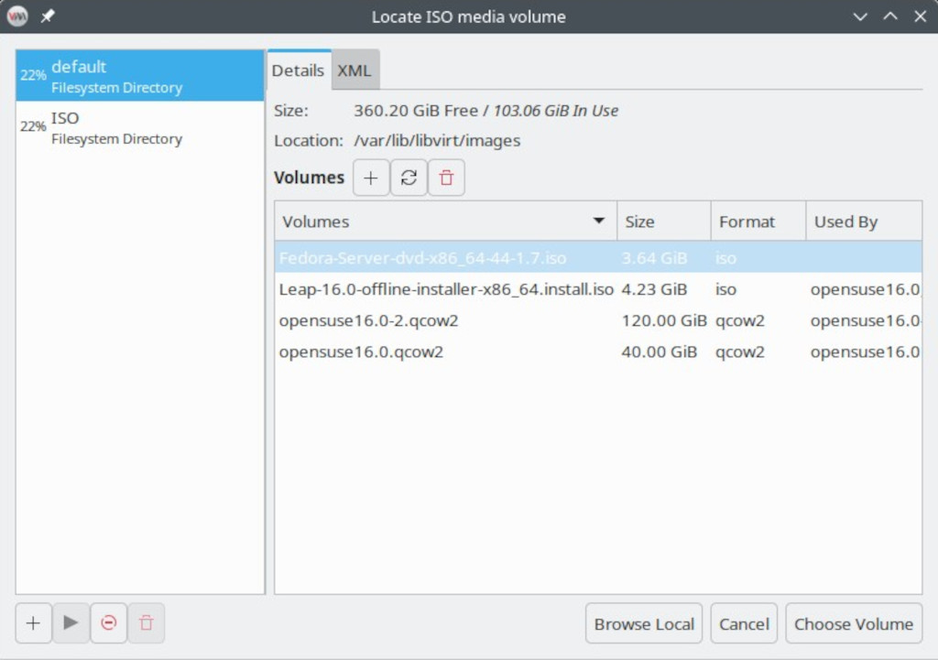Add a new storage pool
This screenshot has width=938, height=660.
(x=34, y=623)
